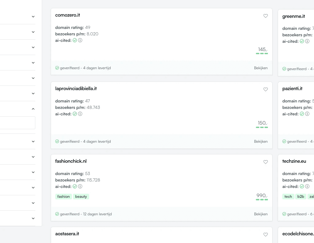314x243 pixels.
Task: Open the ai-cited info icon on comozero.it
Action: click(80, 40)
